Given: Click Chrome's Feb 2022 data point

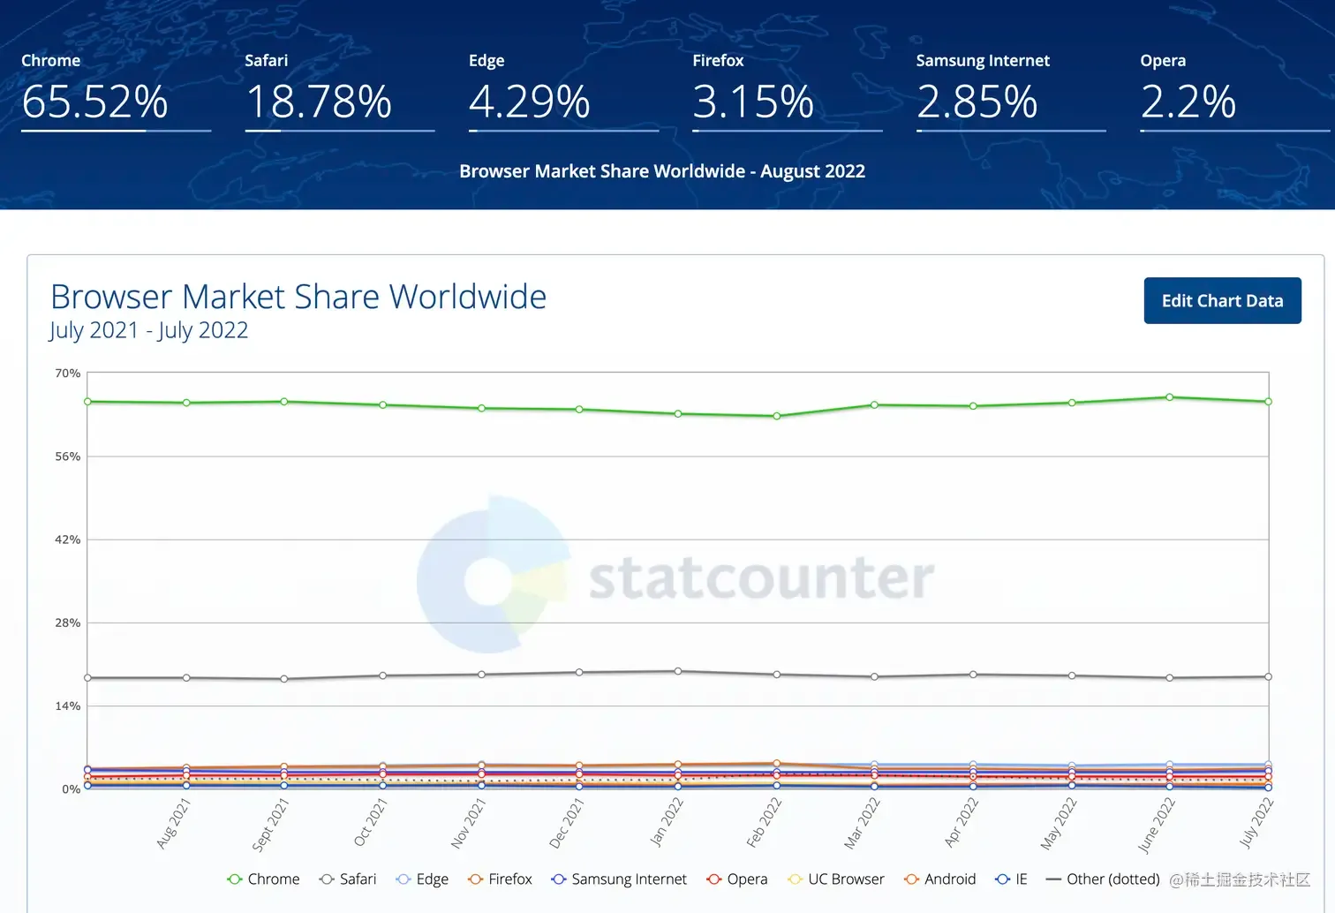Looking at the screenshot, I should click(x=777, y=416).
